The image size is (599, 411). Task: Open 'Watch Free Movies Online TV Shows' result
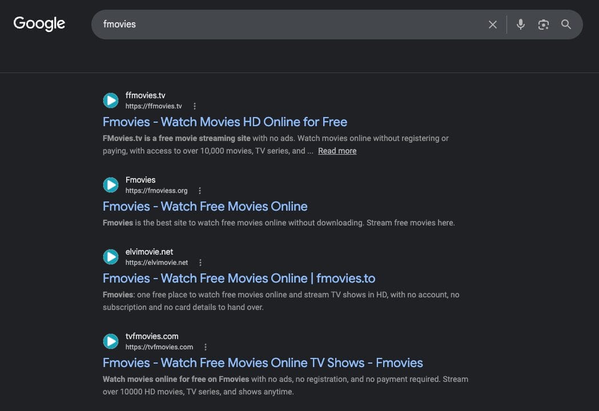[263, 362]
